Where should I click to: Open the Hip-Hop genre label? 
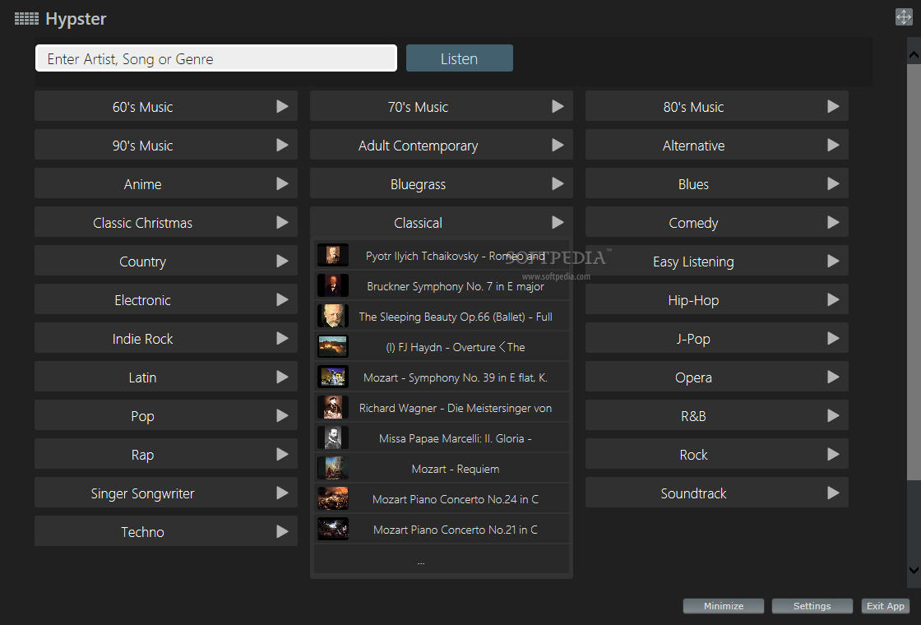click(694, 300)
